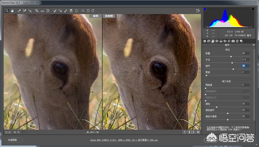Viewport: 259px width, 147px height.
Task: Select the Graduated Filter tool
Action: pyautogui.click(x=71, y=11)
